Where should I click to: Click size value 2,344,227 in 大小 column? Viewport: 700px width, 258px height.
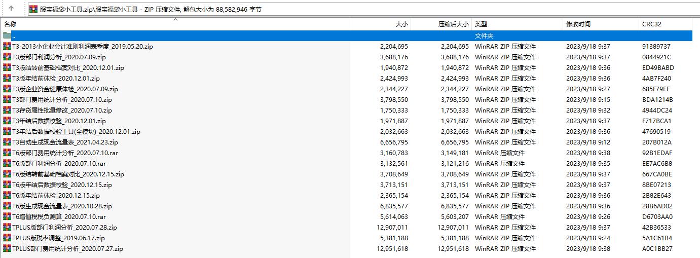[x=394, y=89]
